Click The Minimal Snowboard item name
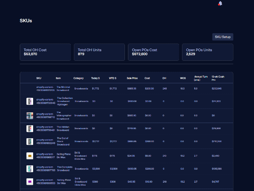This screenshot has height=191, width=254. [x=63, y=89]
